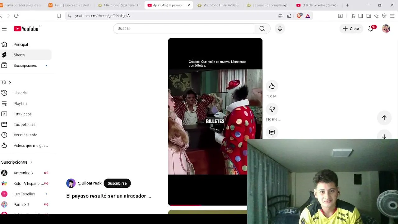
Task: Open tab search icon in toolbar
Action: click(340, 16)
